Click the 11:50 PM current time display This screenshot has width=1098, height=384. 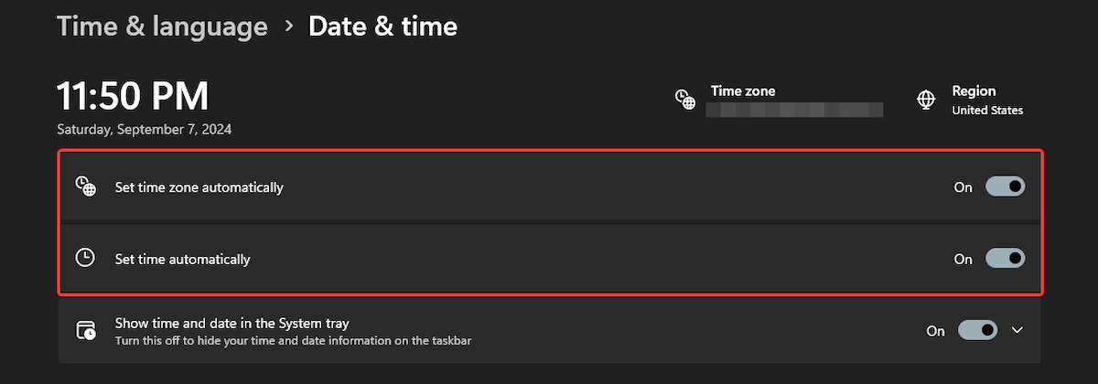coord(133,96)
